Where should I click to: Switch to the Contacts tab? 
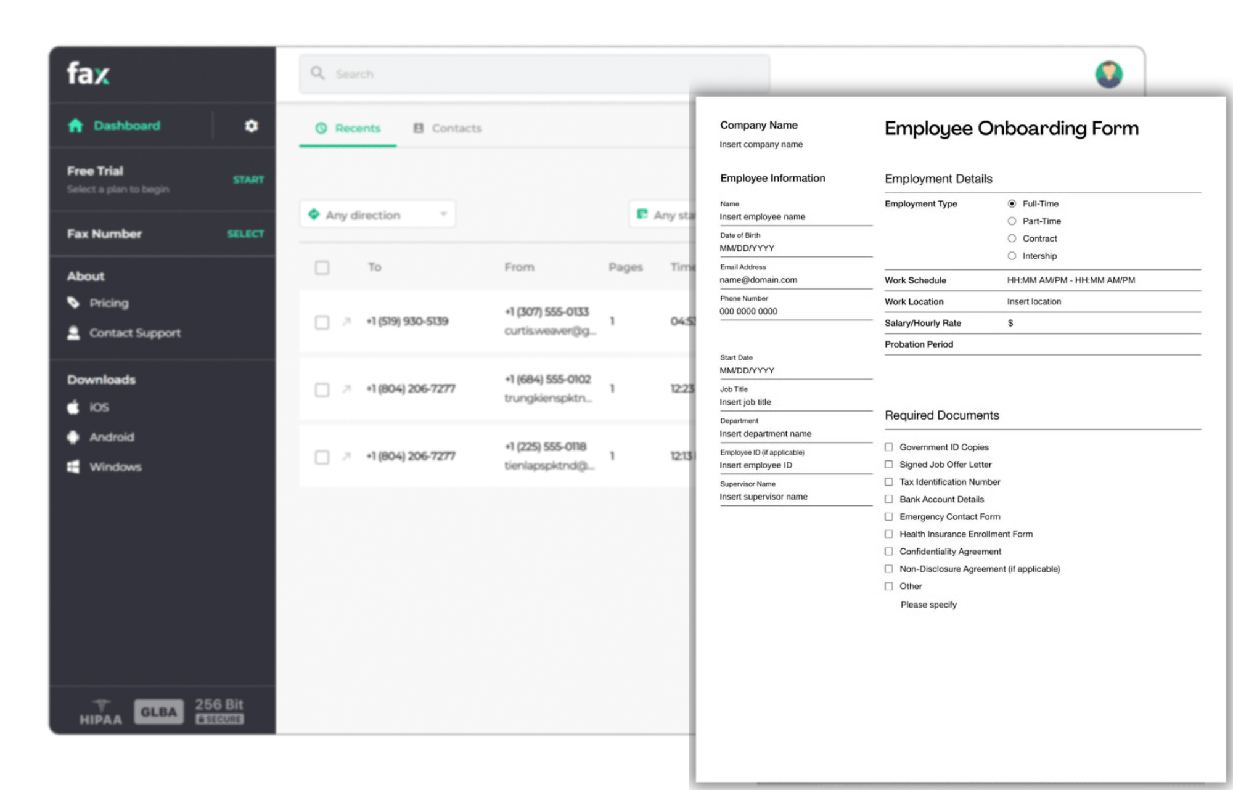coord(448,128)
